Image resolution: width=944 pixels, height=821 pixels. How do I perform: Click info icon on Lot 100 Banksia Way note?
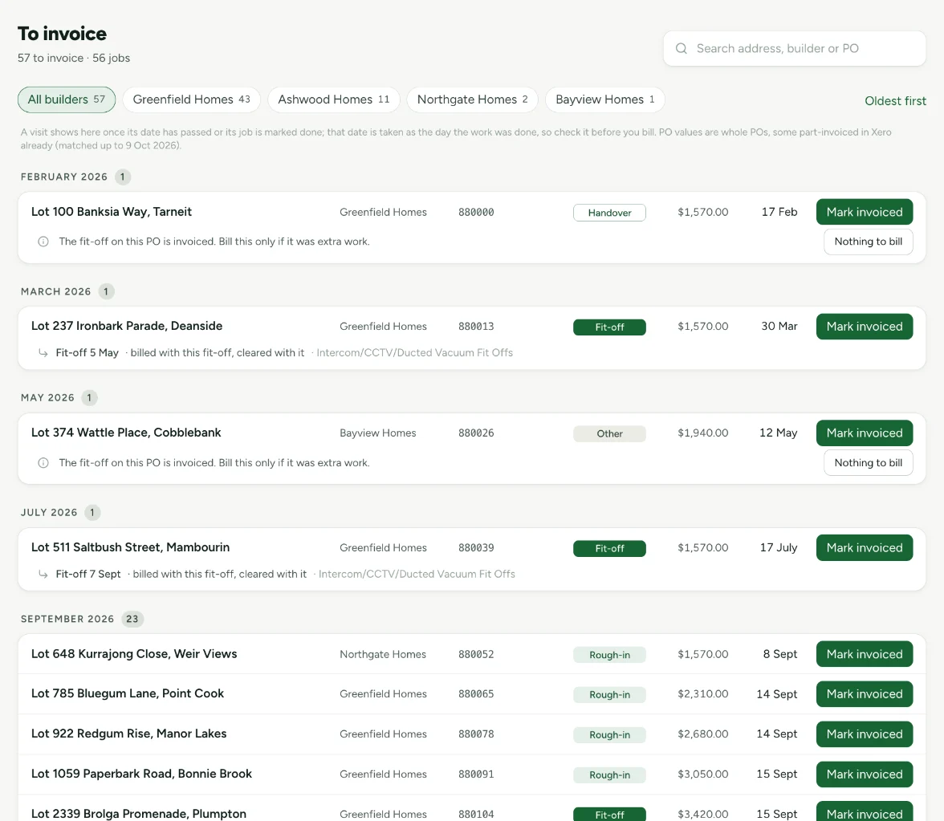pyautogui.click(x=43, y=242)
